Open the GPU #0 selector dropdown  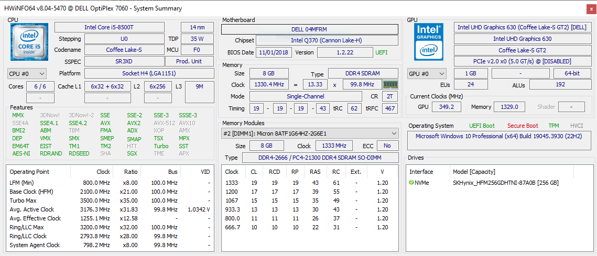(x=427, y=74)
